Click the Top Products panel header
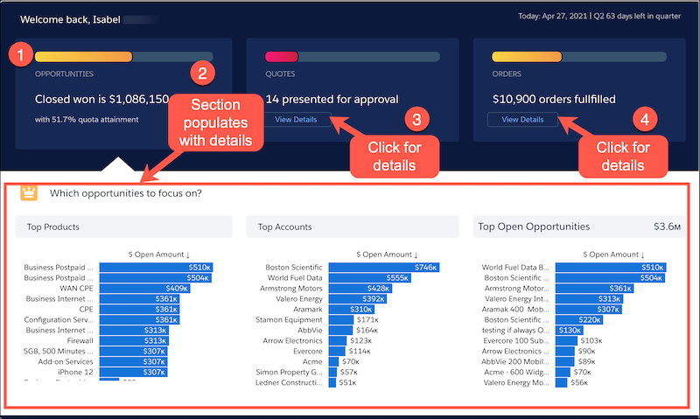Viewport: 700px width, 419px height. pyautogui.click(x=124, y=227)
